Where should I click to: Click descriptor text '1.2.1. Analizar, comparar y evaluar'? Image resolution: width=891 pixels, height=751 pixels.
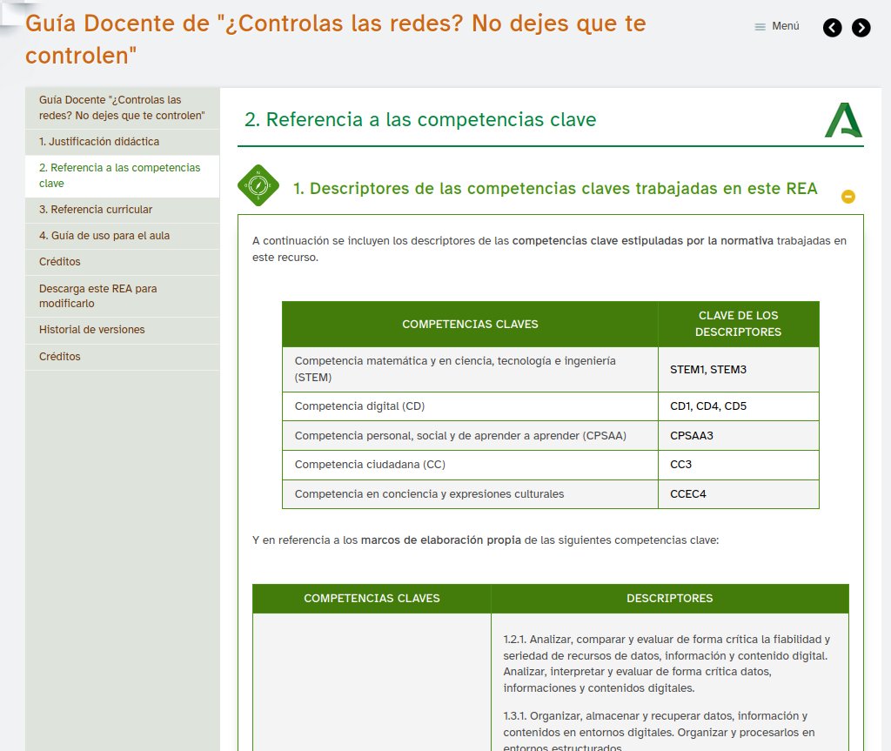click(667, 663)
